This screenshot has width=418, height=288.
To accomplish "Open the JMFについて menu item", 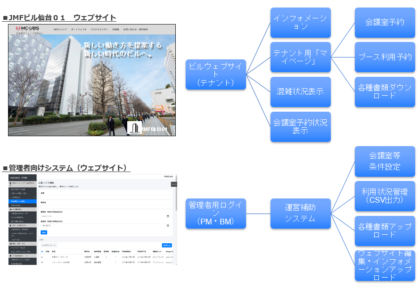I will pyautogui.click(x=60, y=29).
